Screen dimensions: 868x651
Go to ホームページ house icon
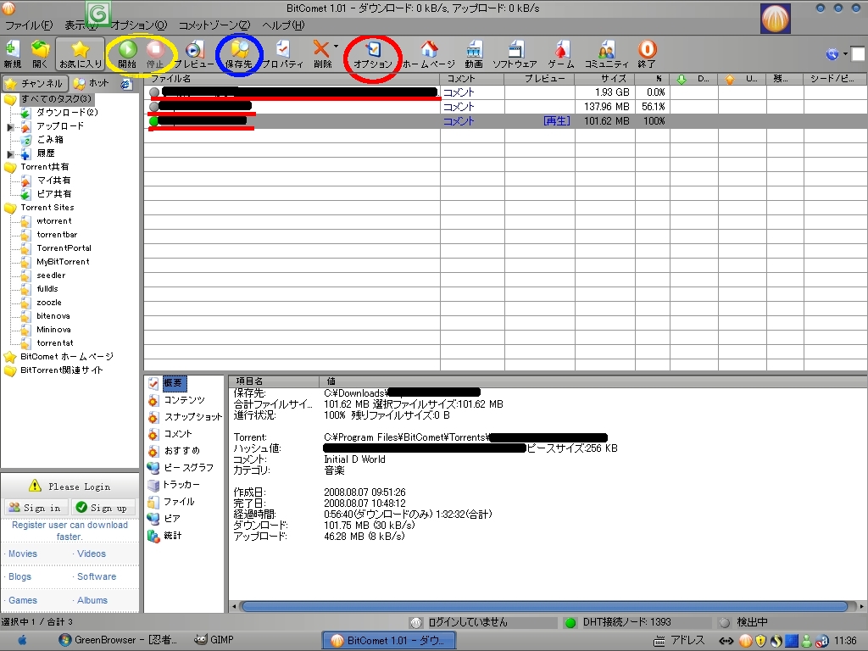coord(429,54)
